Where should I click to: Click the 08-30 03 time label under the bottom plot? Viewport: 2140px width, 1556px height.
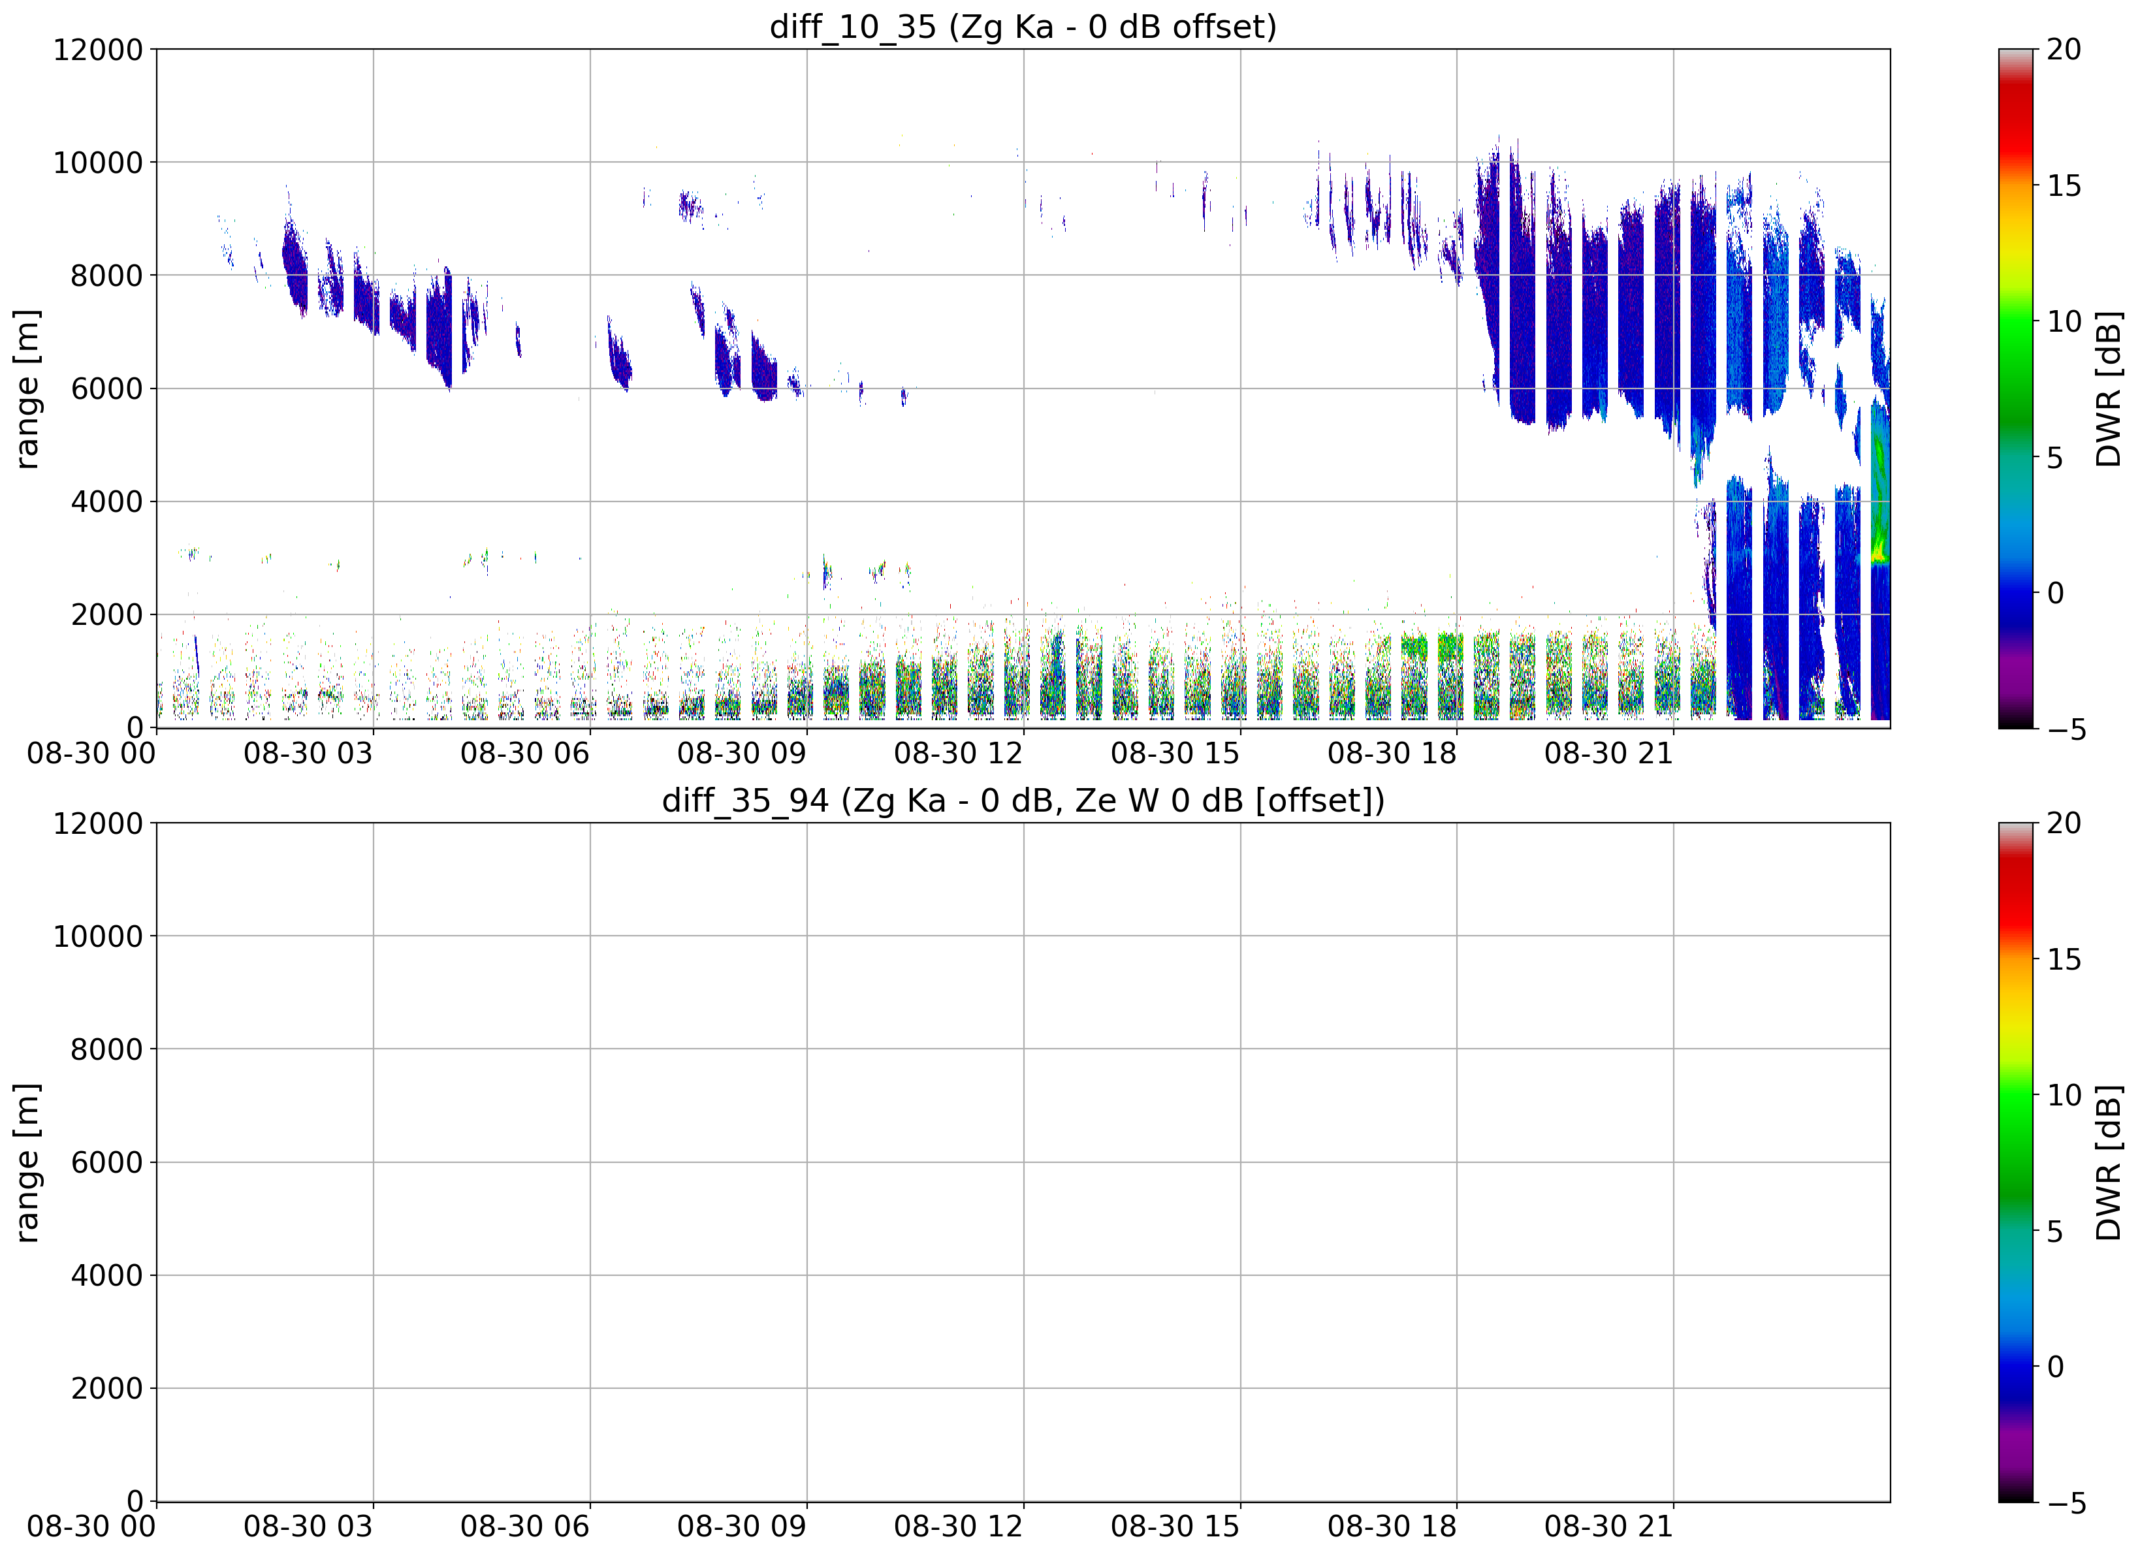[x=308, y=1528]
